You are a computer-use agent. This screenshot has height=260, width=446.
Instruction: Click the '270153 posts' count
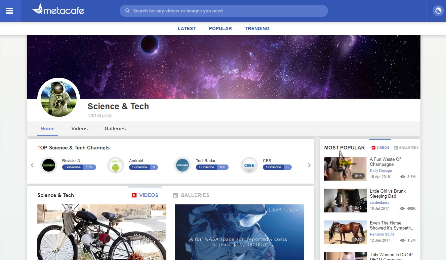pos(99,116)
